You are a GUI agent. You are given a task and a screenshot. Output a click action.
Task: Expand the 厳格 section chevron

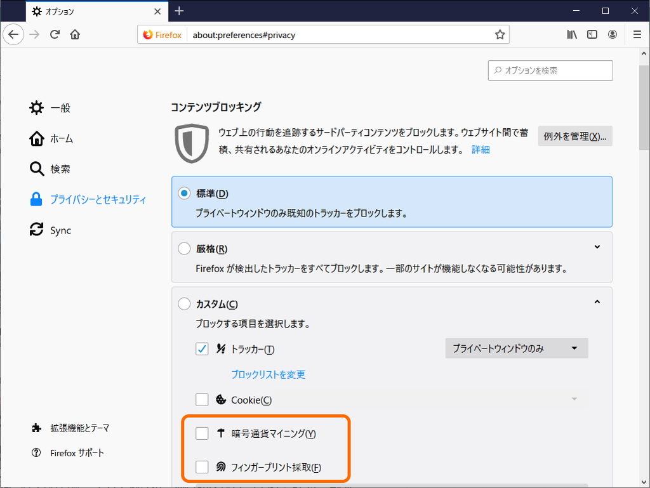click(x=597, y=246)
